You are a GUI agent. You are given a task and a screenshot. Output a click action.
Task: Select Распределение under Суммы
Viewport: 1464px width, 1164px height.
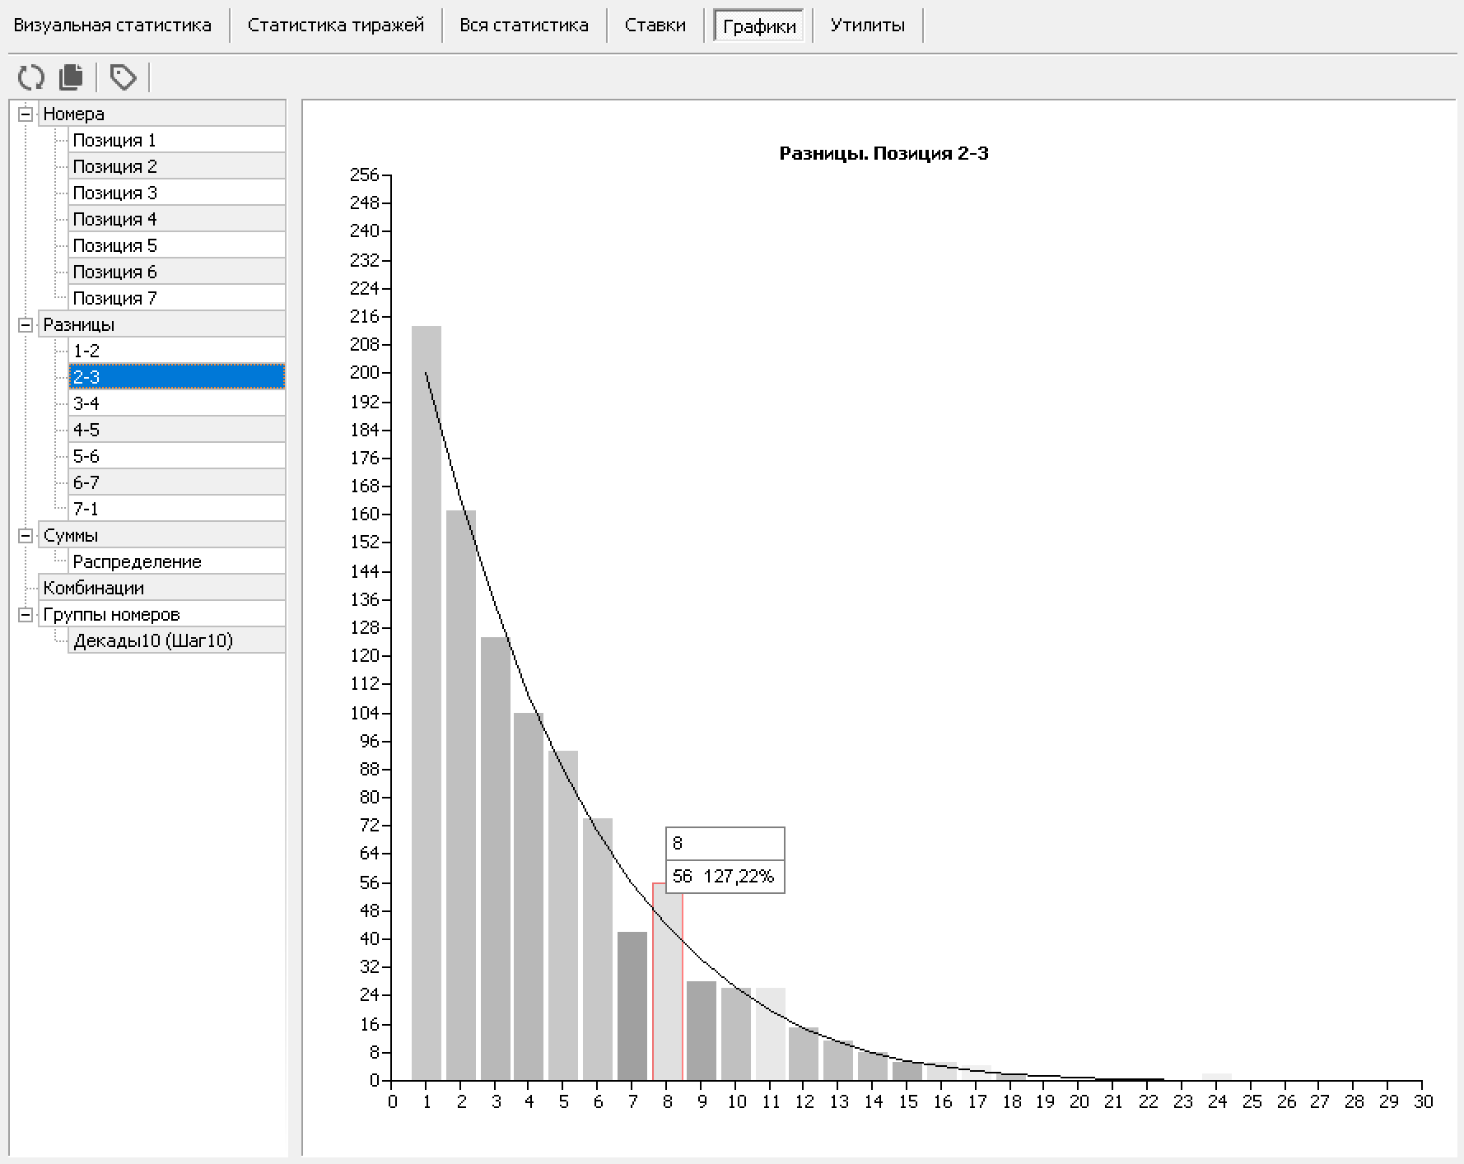point(137,561)
